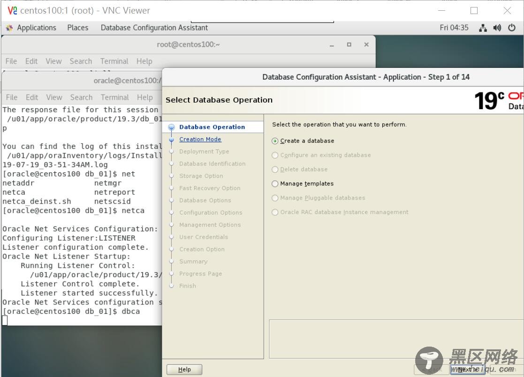
Task: Click the DBCA window title bar
Action: pyautogui.click(x=343, y=77)
